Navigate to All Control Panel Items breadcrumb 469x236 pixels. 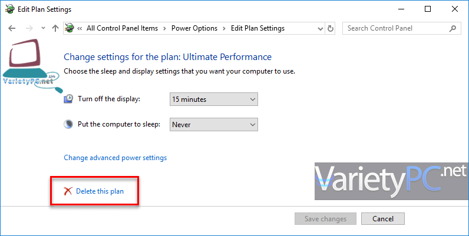(122, 28)
